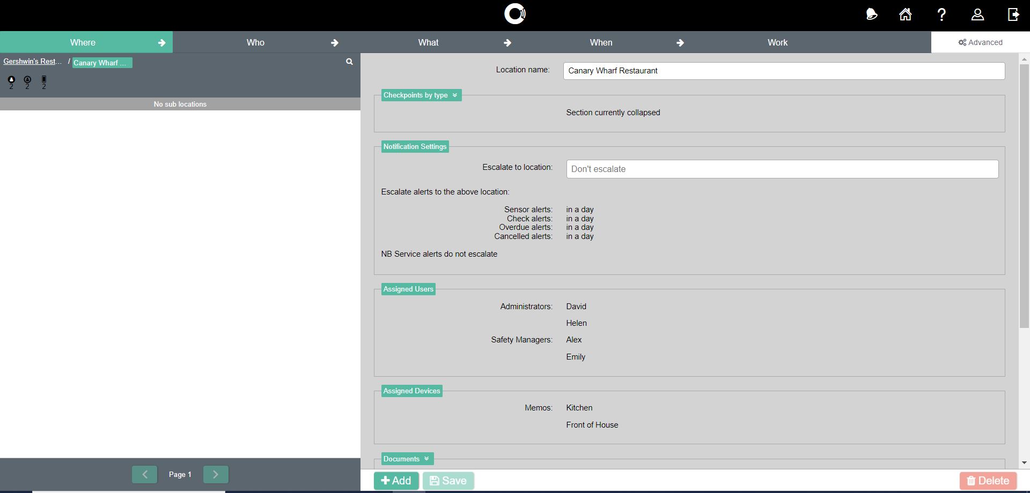1030x493 pixels.
Task: Open the notifications bell
Action: 871,14
